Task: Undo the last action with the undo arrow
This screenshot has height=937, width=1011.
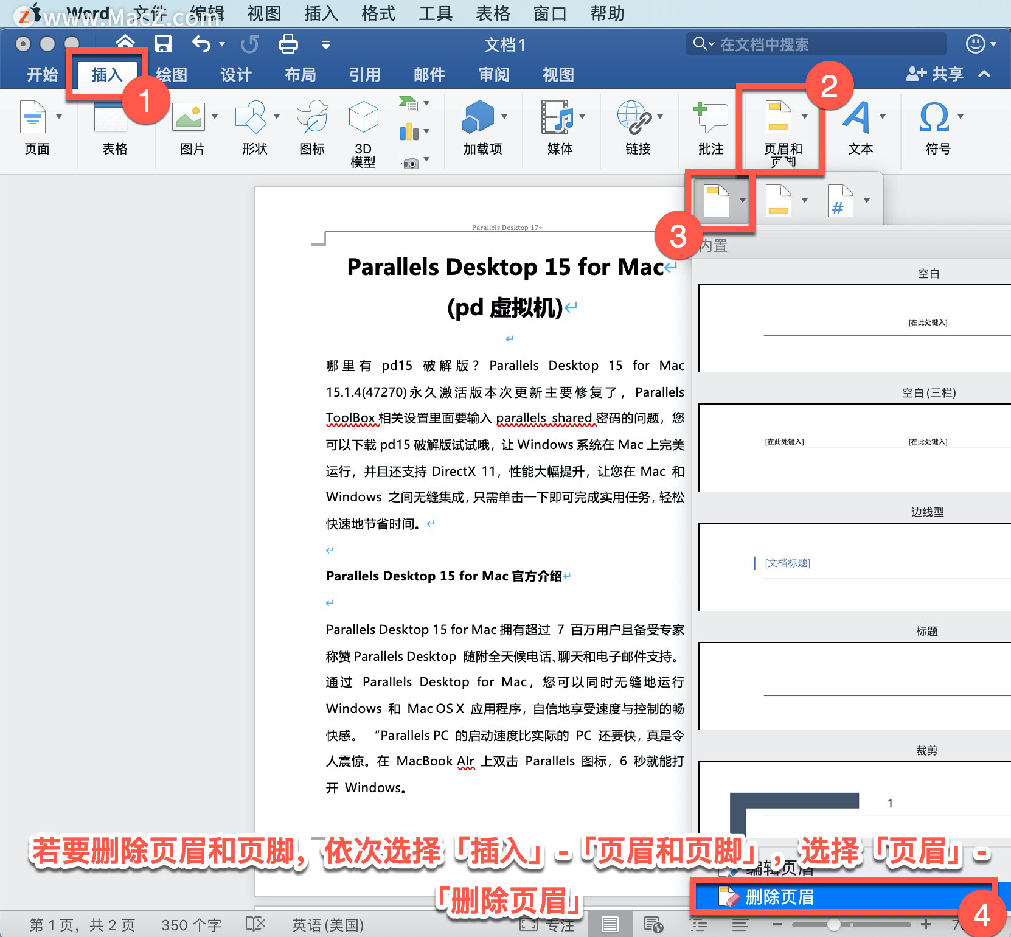Action: point(201,44)
